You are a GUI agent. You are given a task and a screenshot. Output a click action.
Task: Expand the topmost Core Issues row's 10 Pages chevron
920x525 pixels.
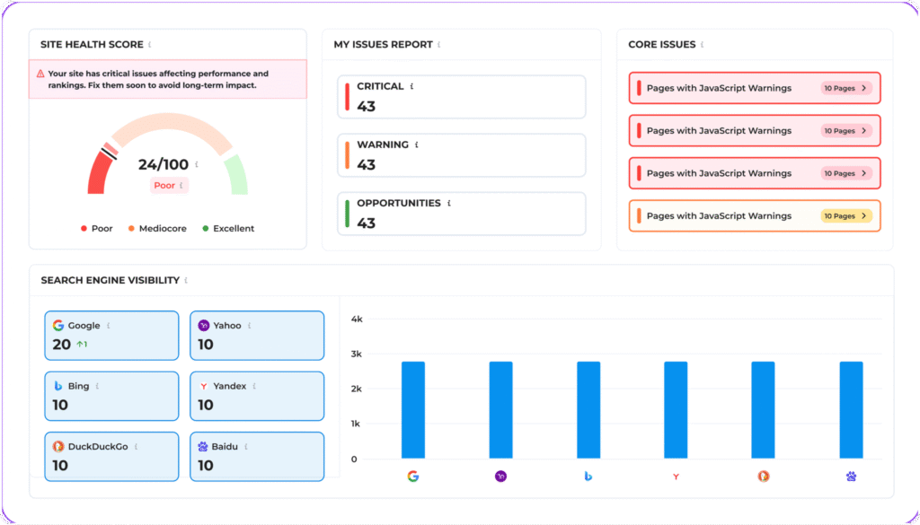click(x=864, y=88)
